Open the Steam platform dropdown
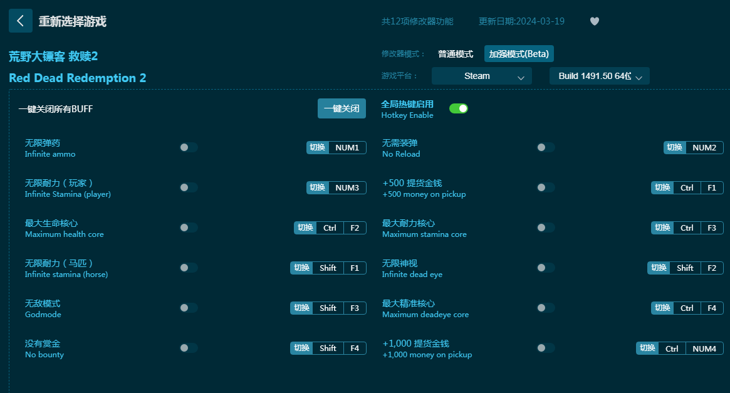The height and width of the screenshot is (393, 730). (482, 76)
